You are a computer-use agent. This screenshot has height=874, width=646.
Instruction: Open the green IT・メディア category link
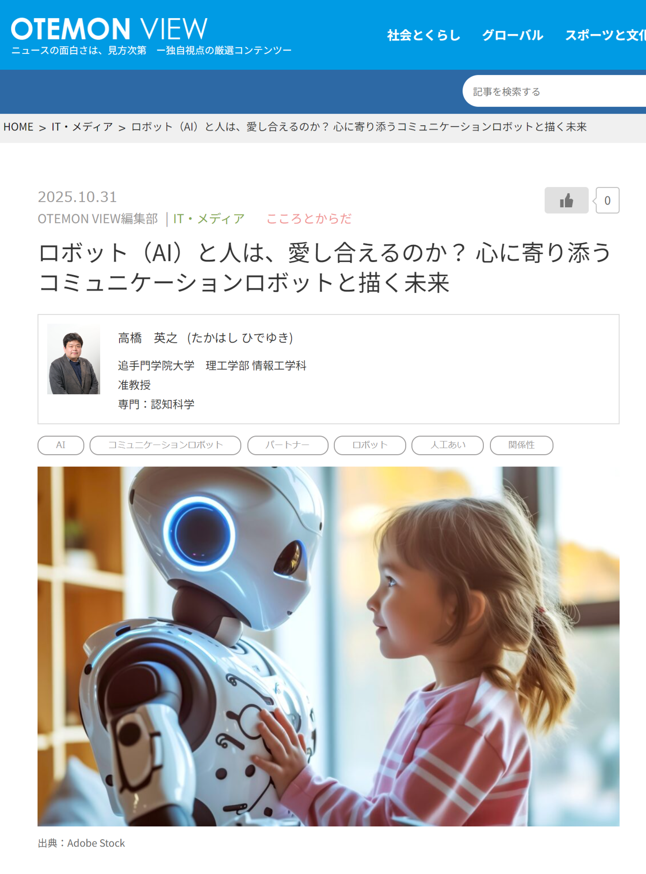click(209, 219)
